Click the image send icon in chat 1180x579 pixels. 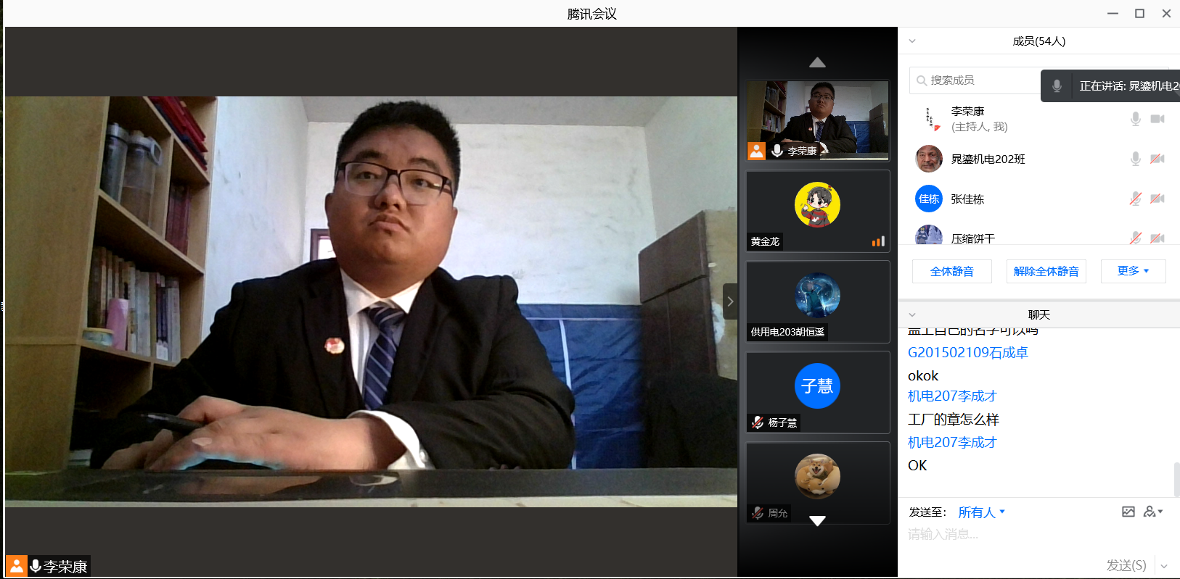pyautogui.click(x=1128, y=512)
